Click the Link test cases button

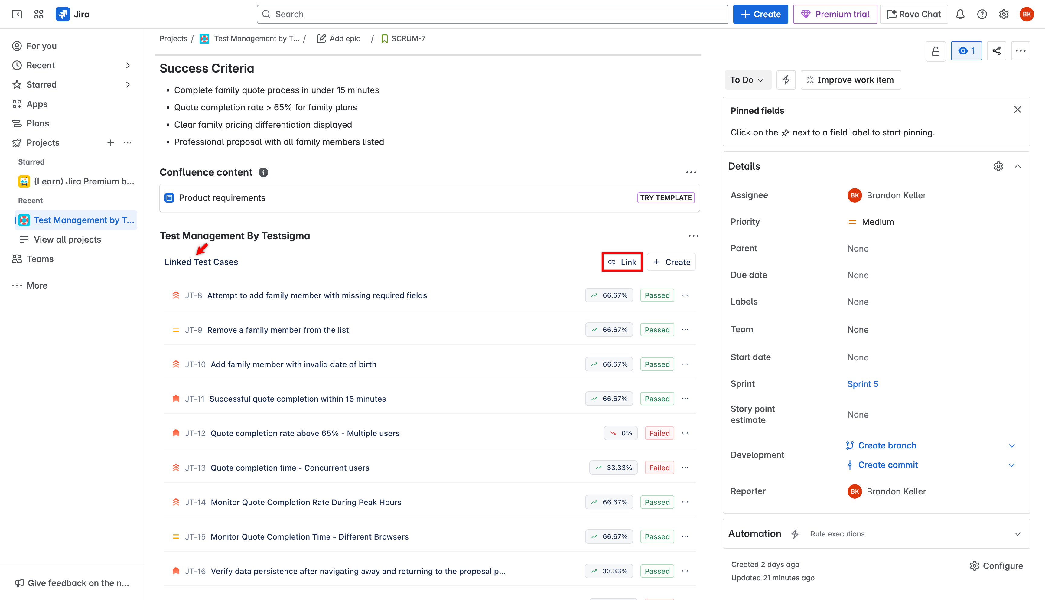[622, 262]
